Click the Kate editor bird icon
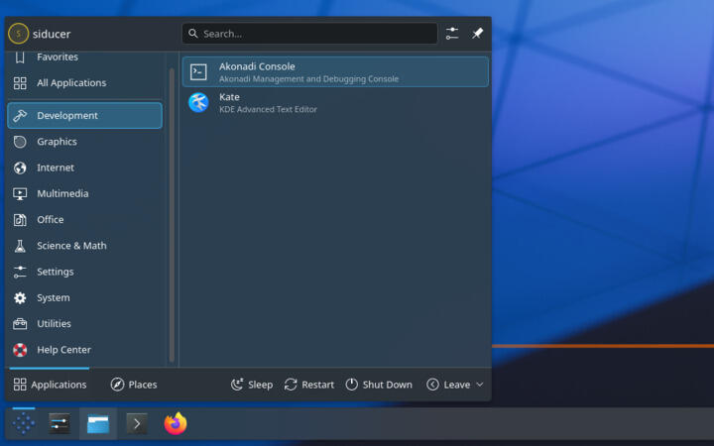This screenshot has width=714, height=446. (198, 102)
